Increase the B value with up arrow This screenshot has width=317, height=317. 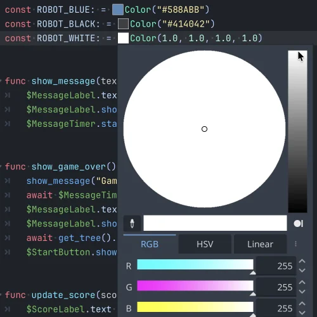(x=302, y=304)
